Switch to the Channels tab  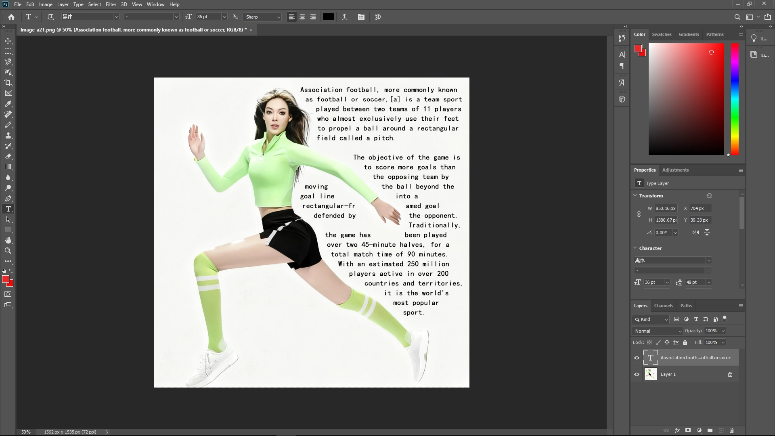663,306
